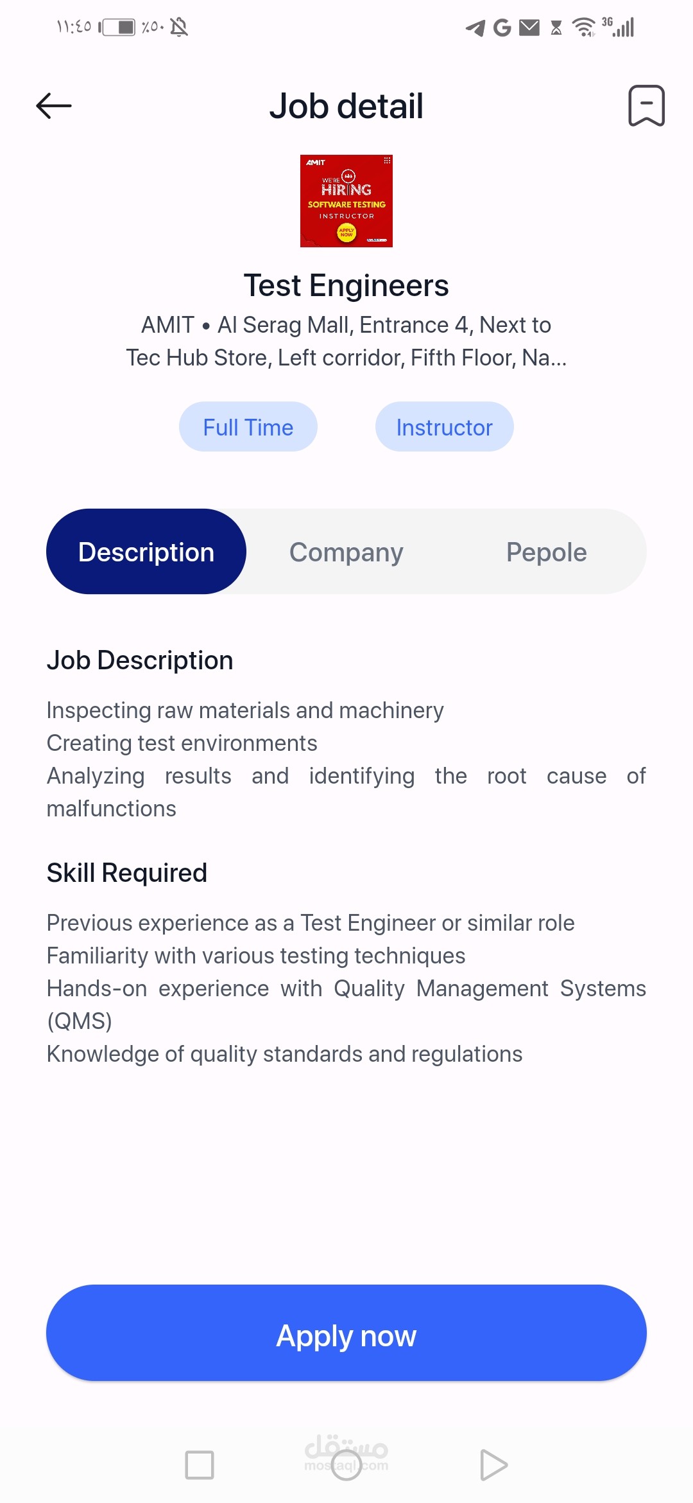693x1503 pixels.
Task: Tap the Test Engineers job title
Action: (346, 285)
